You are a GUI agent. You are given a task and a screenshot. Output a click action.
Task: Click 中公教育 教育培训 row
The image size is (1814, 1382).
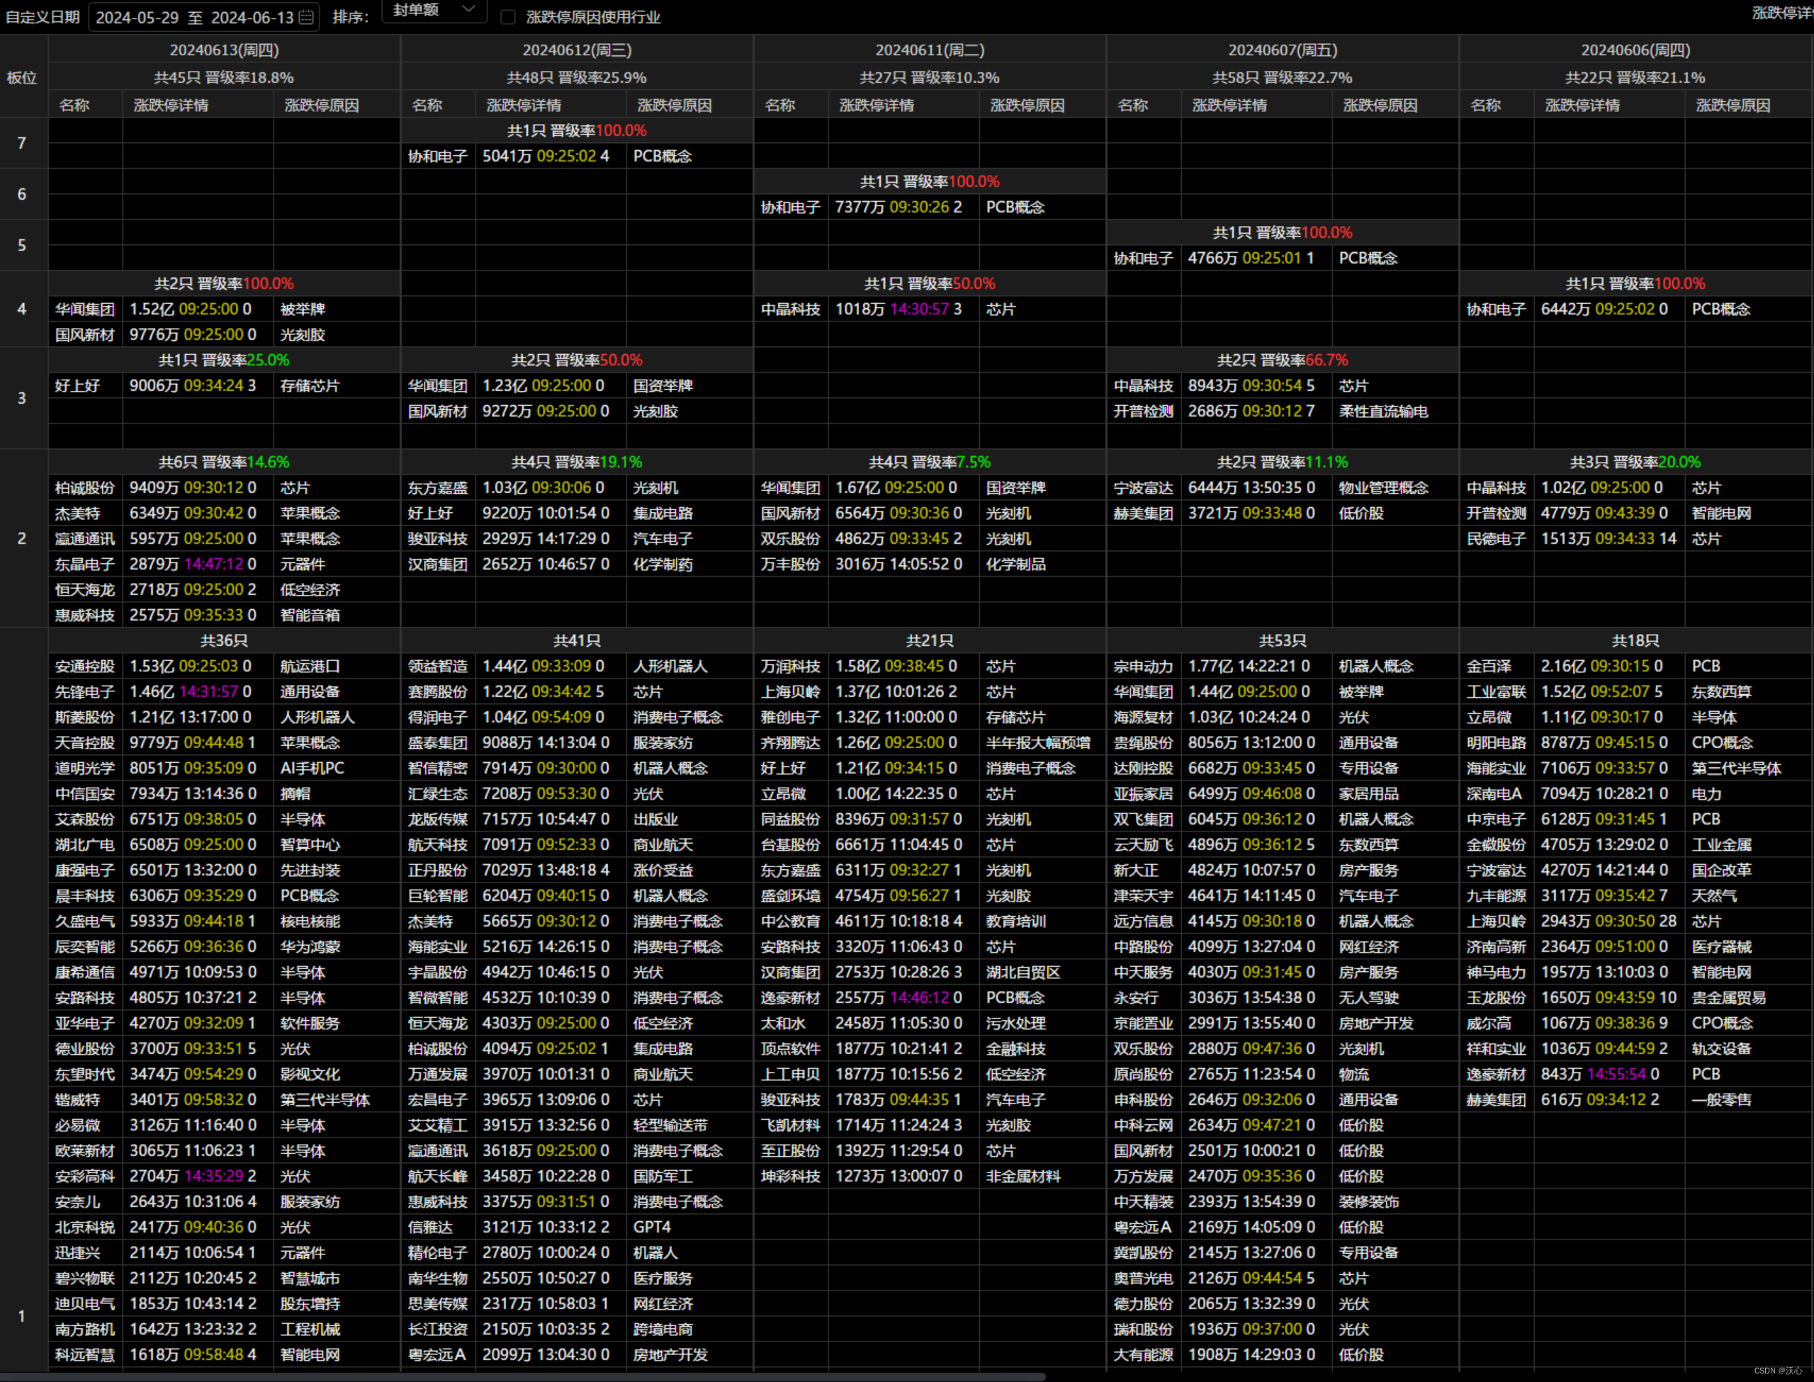point(930,922)
